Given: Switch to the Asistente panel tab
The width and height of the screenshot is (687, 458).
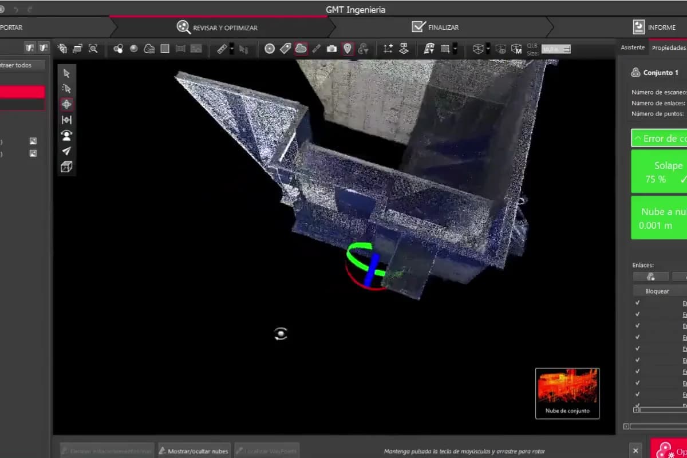Looking at the screenshot, I should pos(633,48).
